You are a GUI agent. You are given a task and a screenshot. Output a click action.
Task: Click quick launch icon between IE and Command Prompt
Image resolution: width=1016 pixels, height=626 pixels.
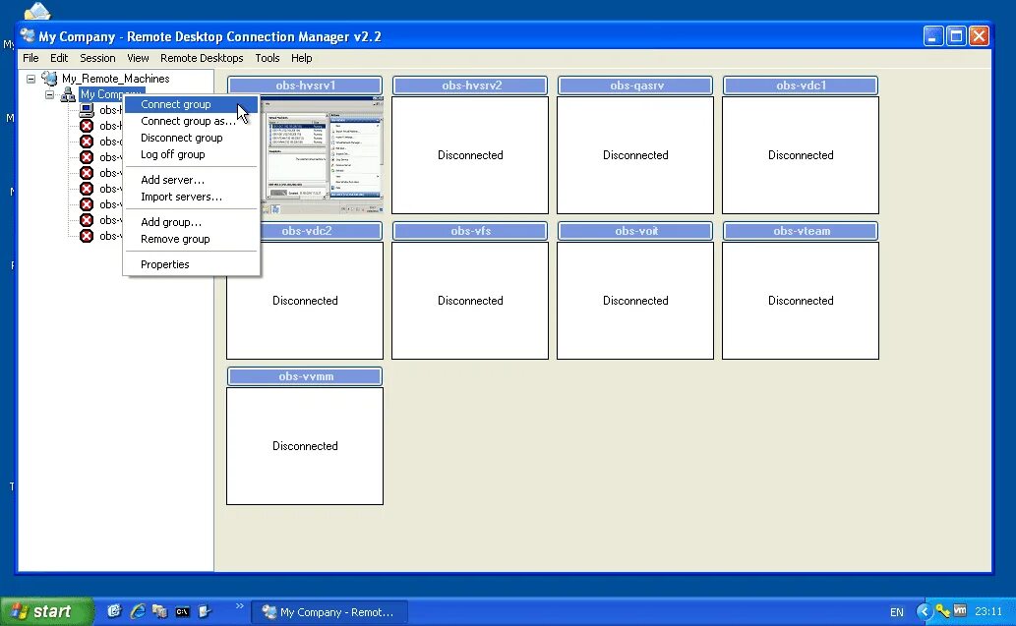point(159,611)
